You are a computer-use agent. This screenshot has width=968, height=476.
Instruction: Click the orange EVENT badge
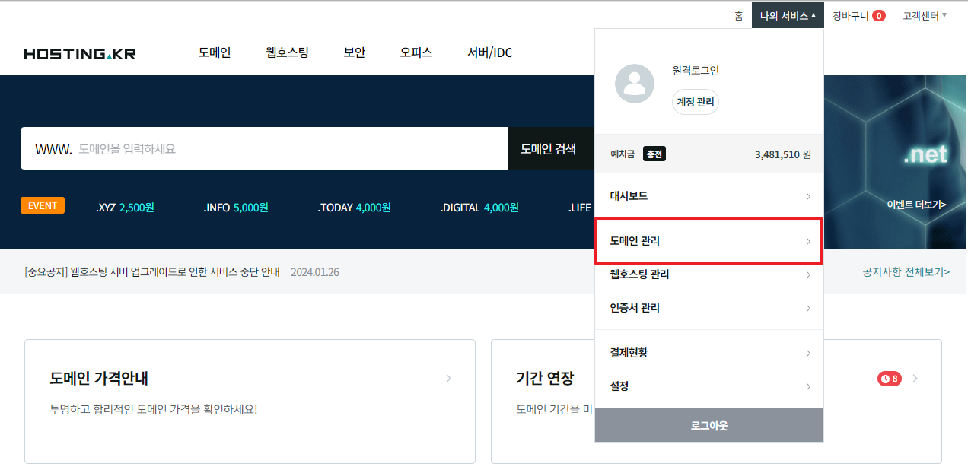click(43, 206)
